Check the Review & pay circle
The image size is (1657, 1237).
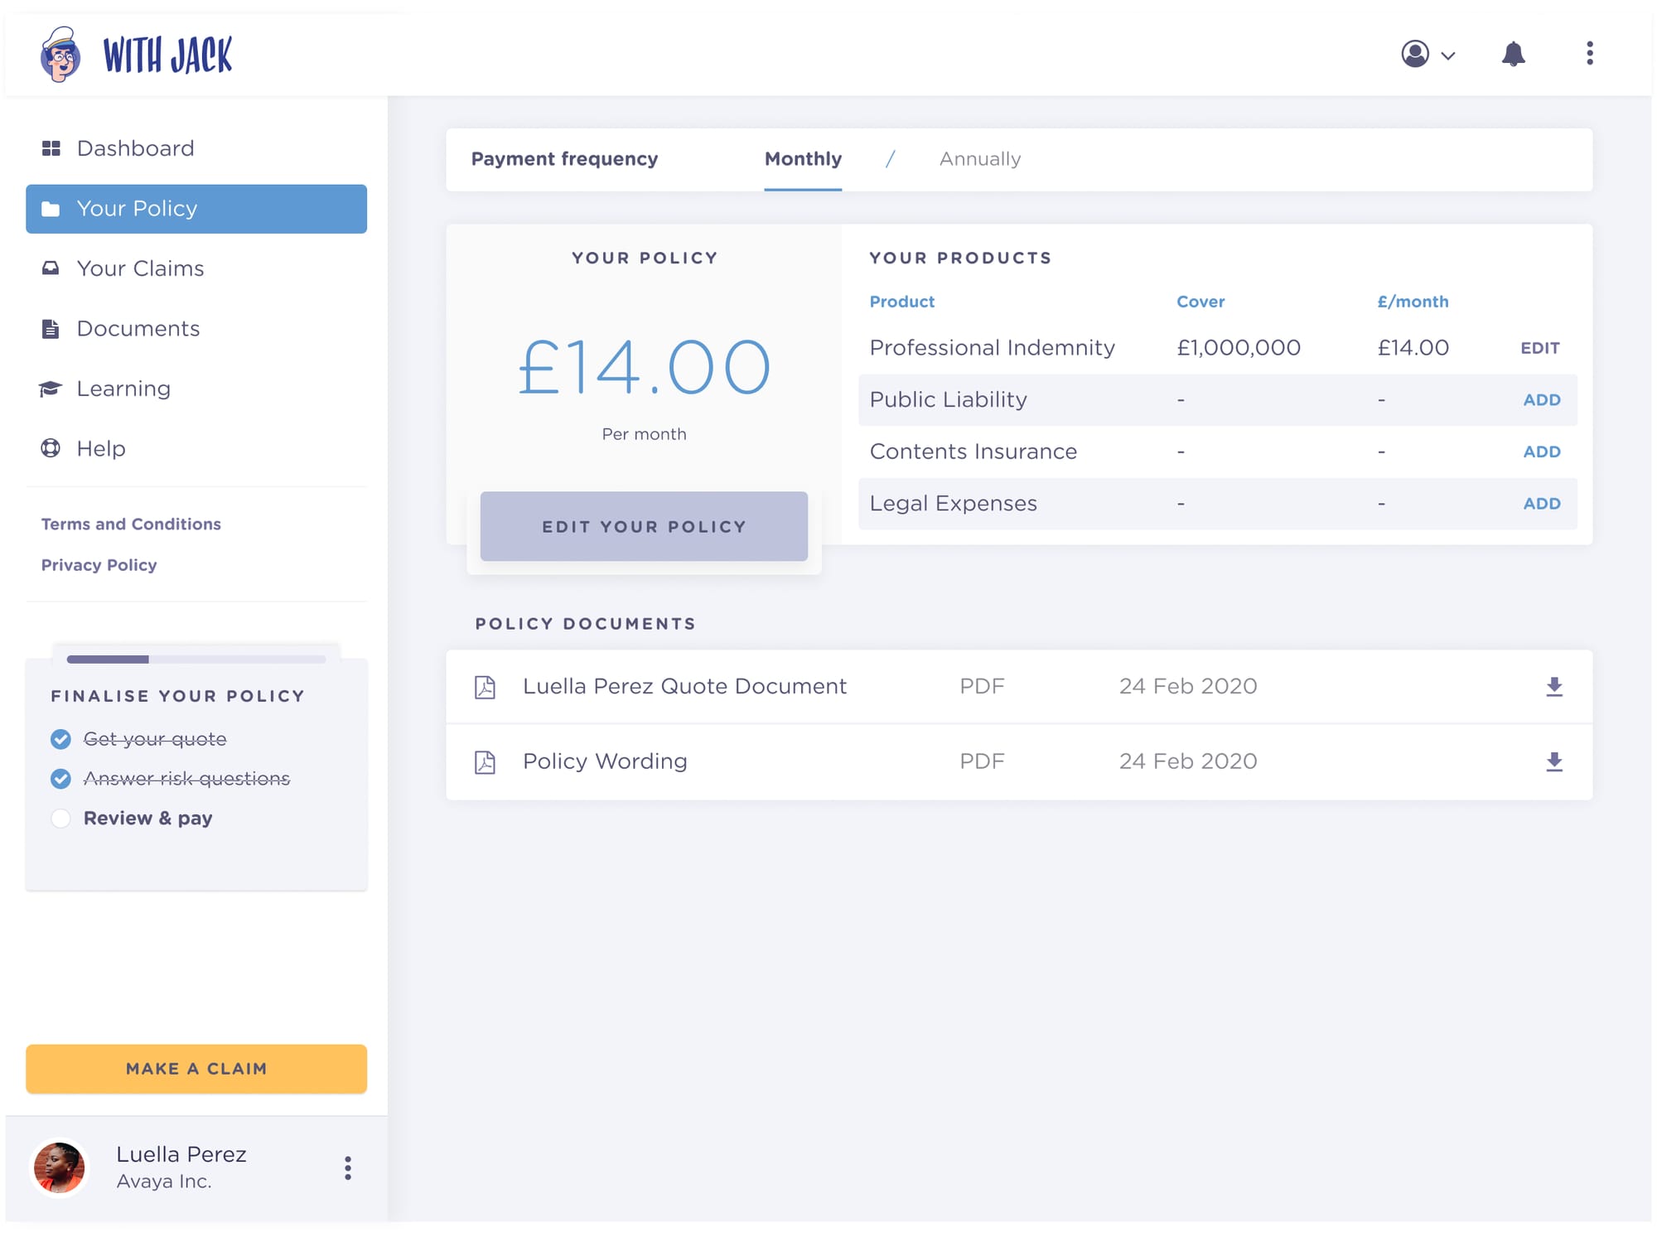[x=60, y=819]
